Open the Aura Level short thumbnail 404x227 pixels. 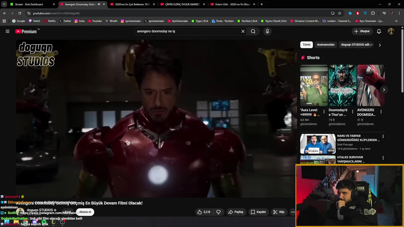click(314, 85)
